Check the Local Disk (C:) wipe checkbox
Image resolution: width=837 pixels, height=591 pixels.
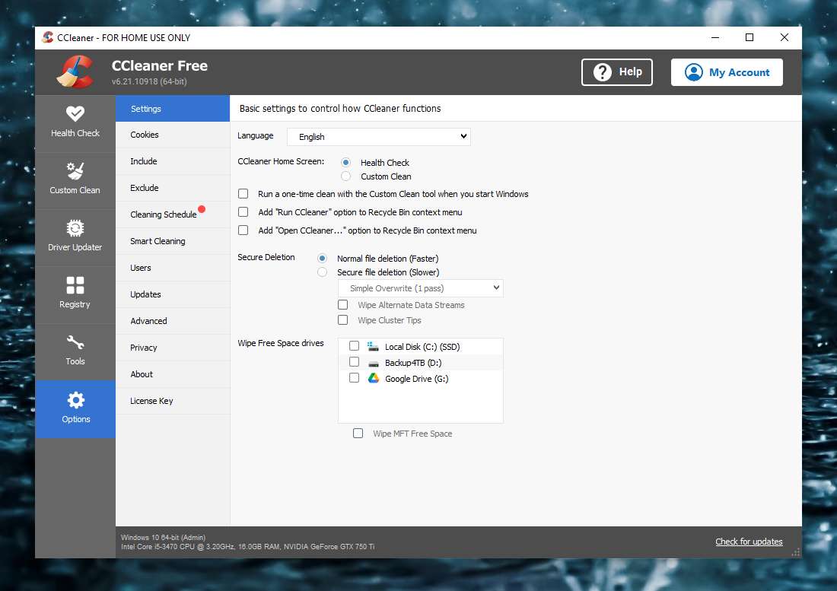[354, 345]
